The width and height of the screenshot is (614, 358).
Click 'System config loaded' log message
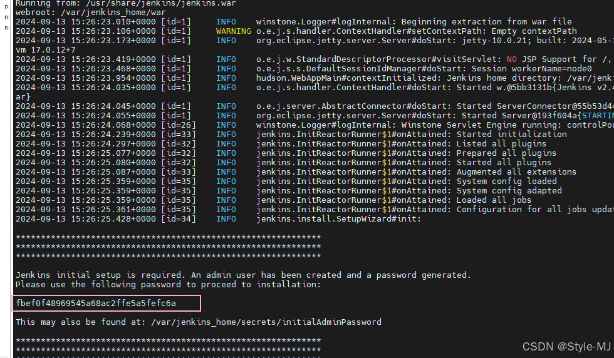507,182
